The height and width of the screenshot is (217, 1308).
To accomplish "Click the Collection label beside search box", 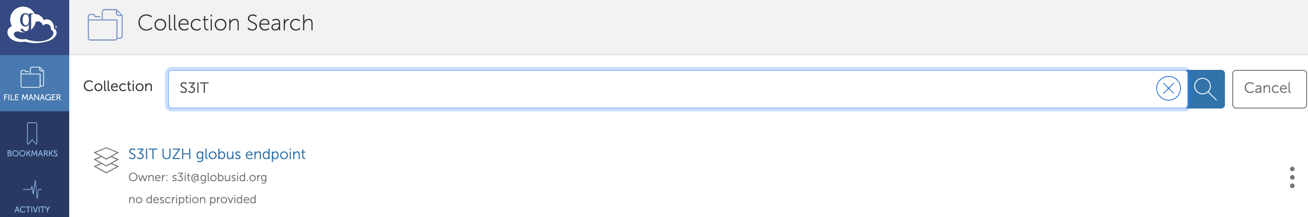I will click(118, 86).
